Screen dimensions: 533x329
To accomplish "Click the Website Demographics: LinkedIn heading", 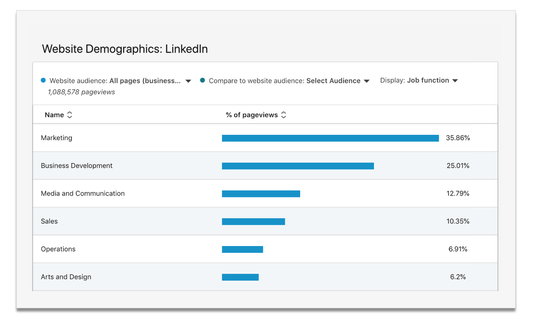I will click(x=125, y=49).
